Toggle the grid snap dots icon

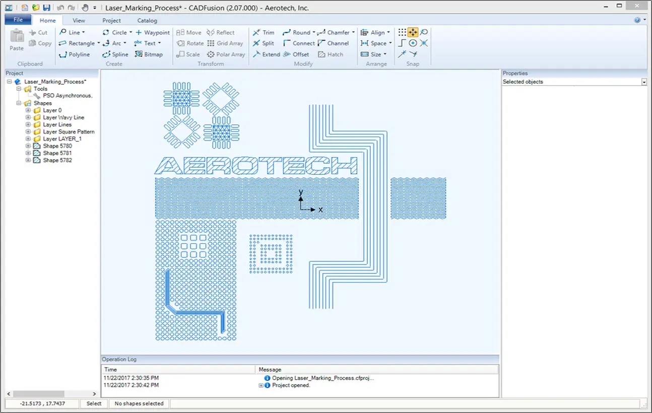tap(402, 32)
